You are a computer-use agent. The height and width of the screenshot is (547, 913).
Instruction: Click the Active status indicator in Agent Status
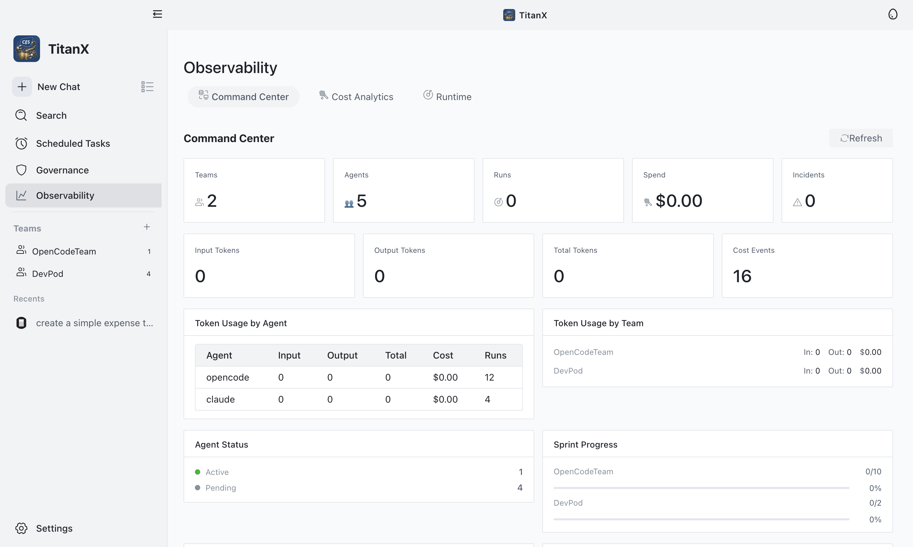198,472
